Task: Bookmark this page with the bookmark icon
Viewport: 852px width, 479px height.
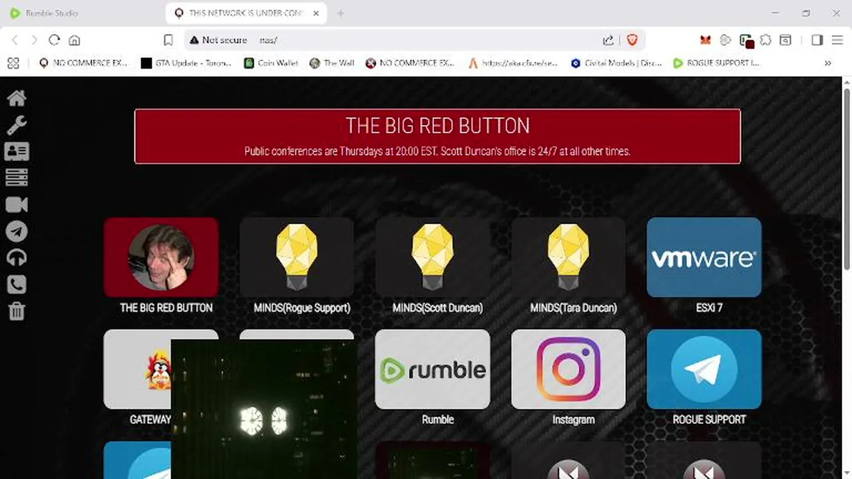Action: [x=168, y=40]
